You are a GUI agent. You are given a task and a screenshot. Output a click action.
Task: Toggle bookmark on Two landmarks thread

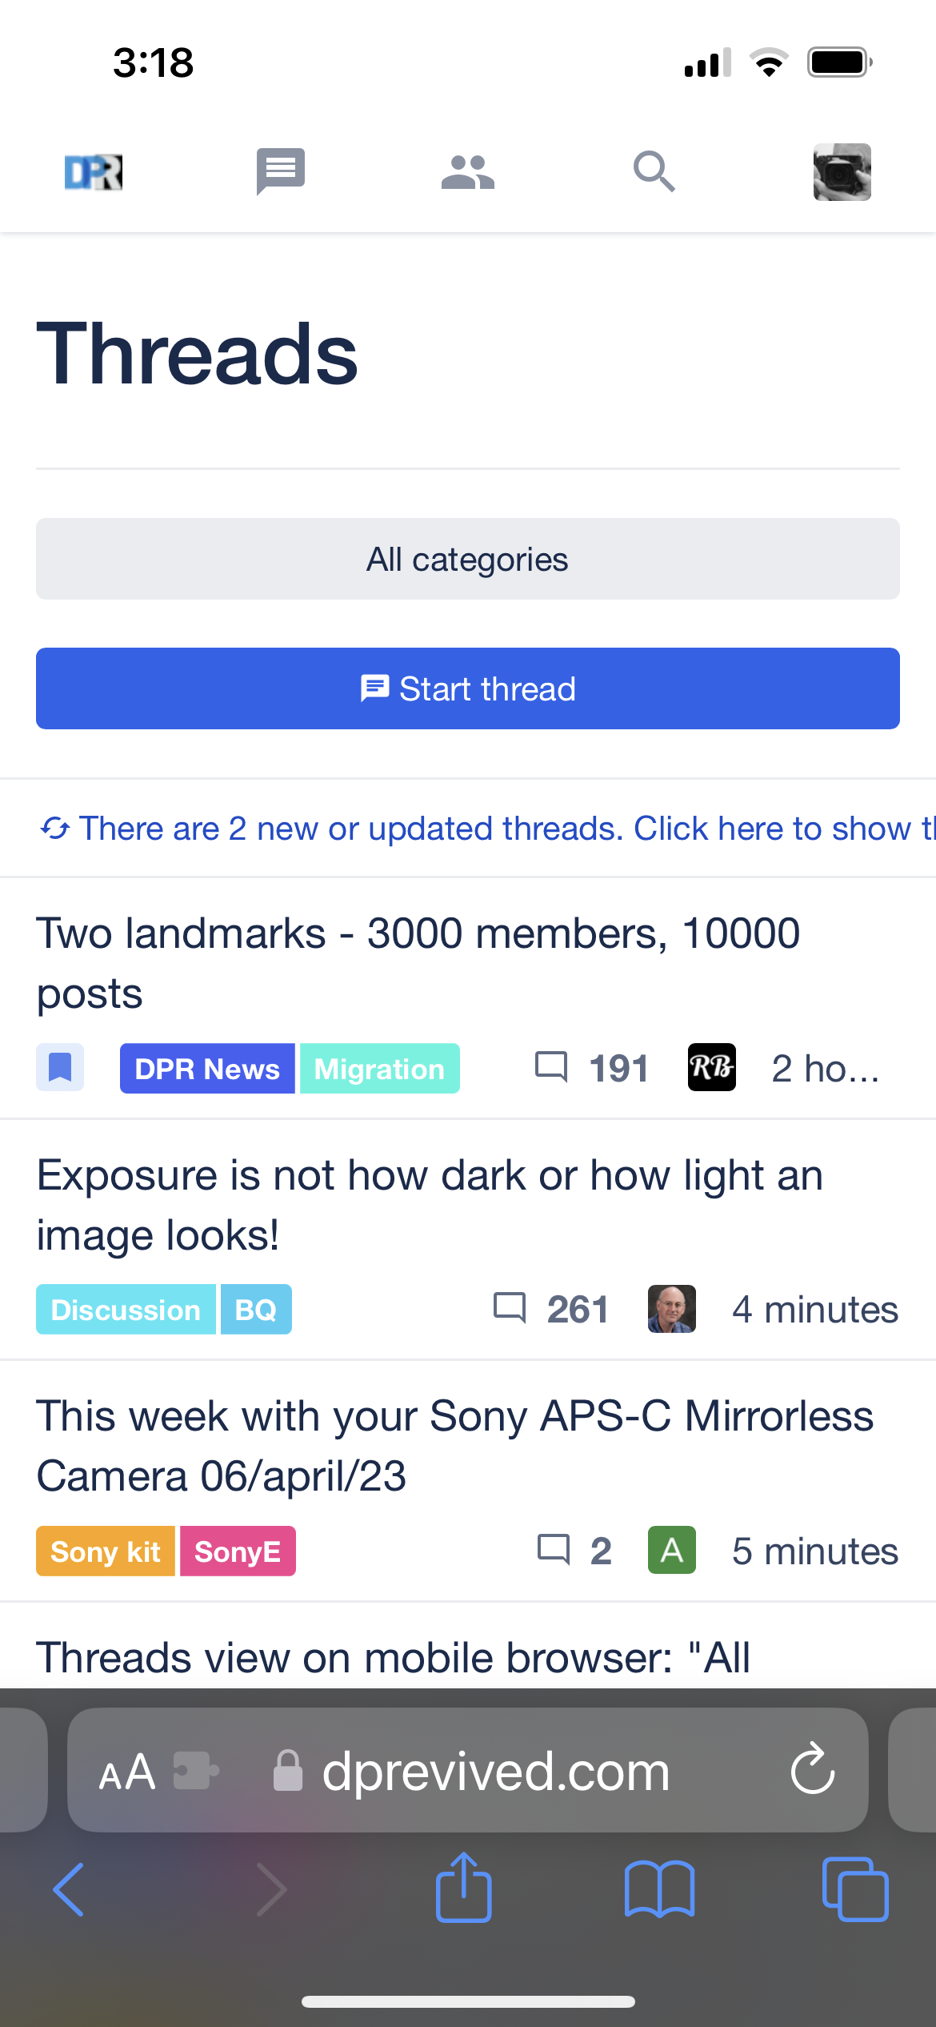click(x=60, y=1067)
